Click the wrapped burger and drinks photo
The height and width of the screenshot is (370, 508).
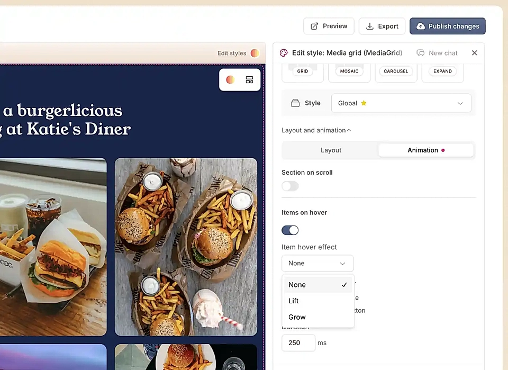(x=53, y=247)
